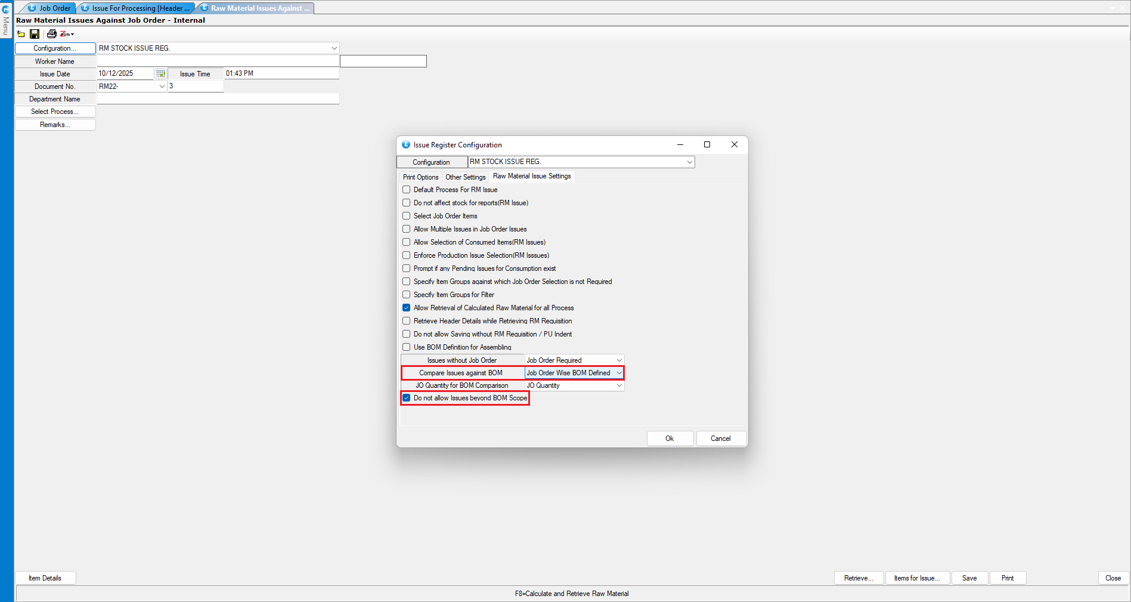Click the printer icon in toolbar
Image resolution: width=1131 pixels, height=602 pixels.
[51, 34]
